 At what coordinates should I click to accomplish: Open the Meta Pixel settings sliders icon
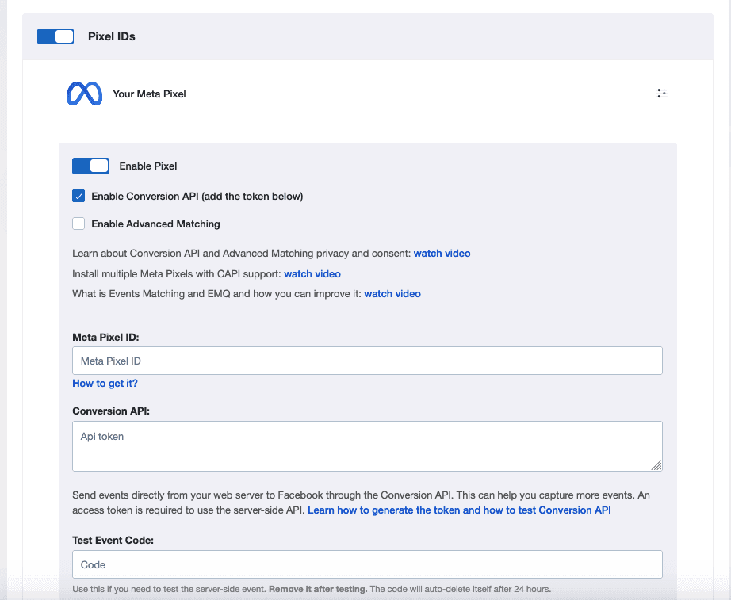(661, 94)
